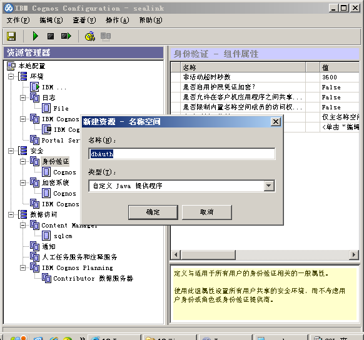
Task: Click the 通知 node icon
Action: 34,246
